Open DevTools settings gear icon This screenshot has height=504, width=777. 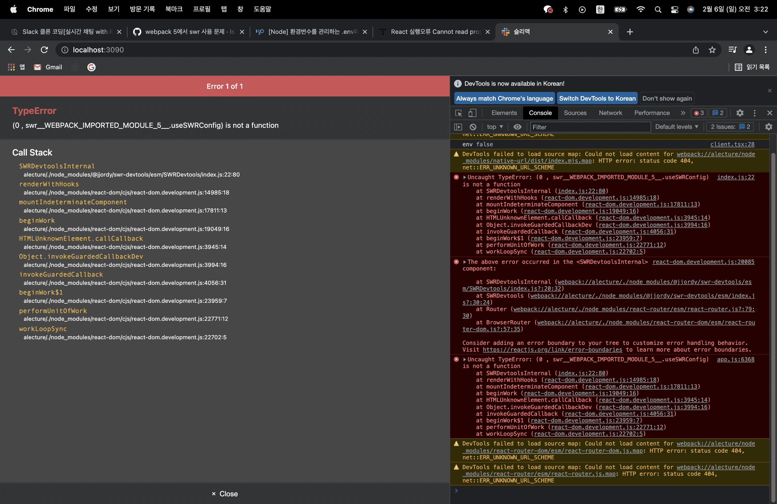point(740,113)
